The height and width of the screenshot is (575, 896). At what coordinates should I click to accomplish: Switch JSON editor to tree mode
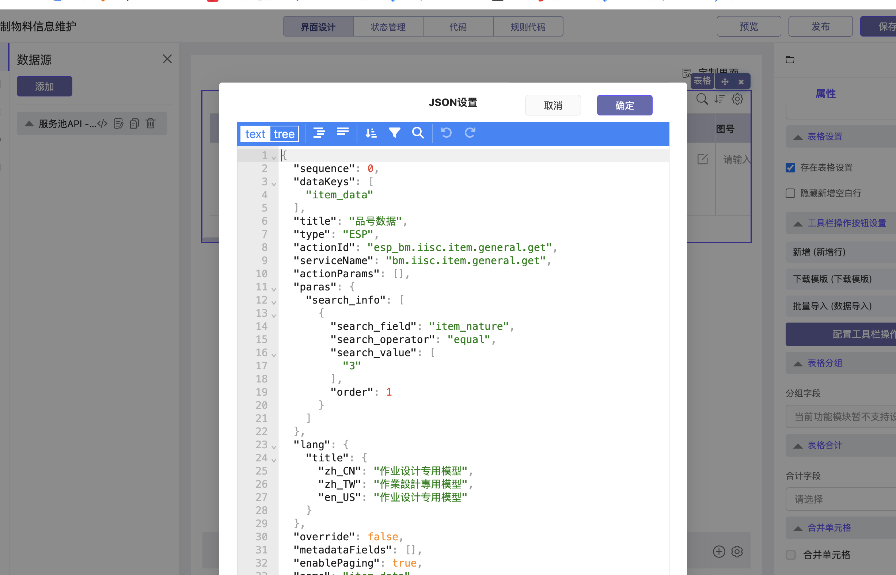284,134
